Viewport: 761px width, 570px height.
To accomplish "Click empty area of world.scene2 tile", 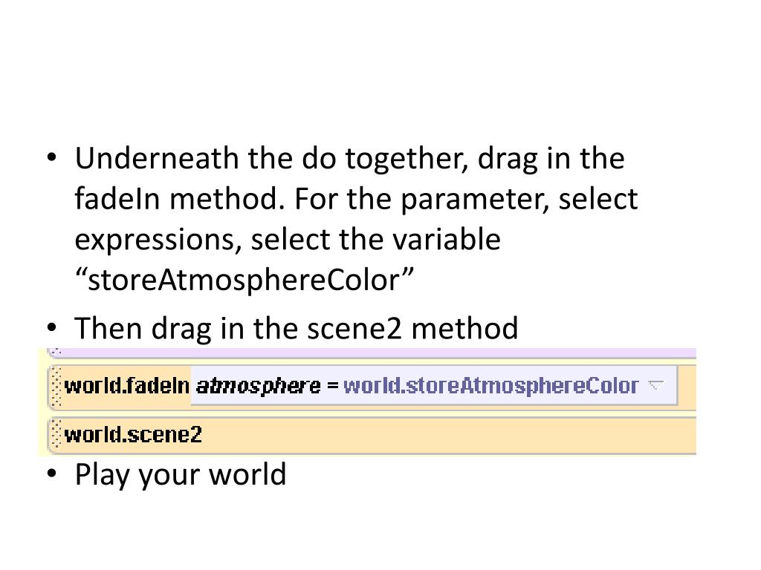I will pyautogui.click(x=449, y=434).
